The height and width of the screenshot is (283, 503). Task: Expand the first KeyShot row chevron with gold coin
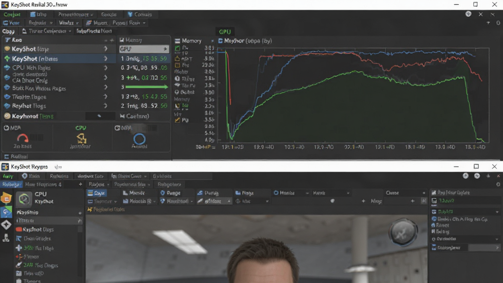coord(106,49)
